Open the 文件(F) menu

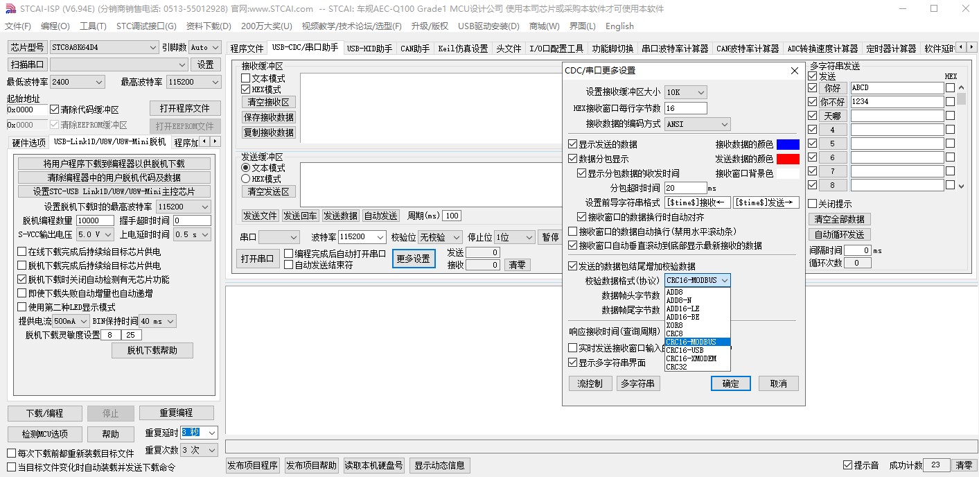click(18, 26)
